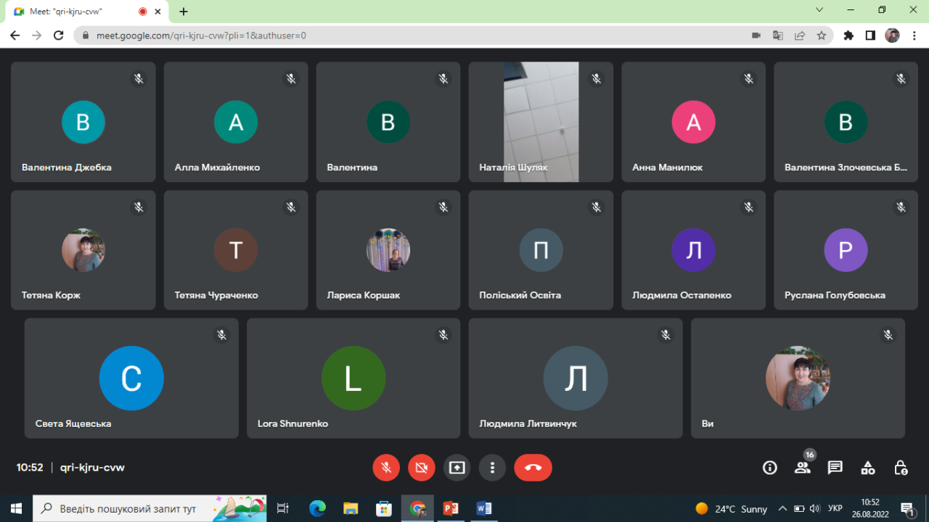Click muted mic icon on Тетяна Корж tile
The width and height of the screenshot is (929, 522).
tap(139, 207)
